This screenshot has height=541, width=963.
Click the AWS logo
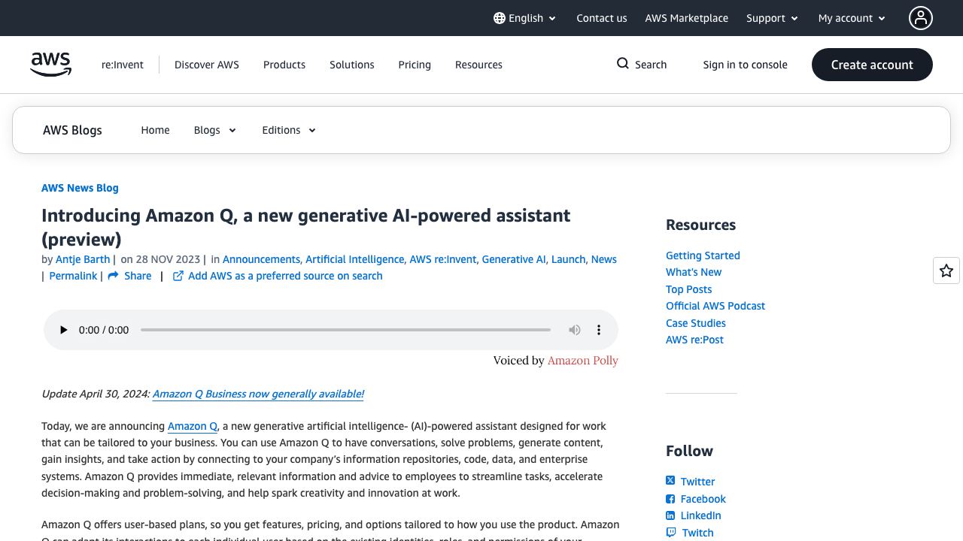coord(51,65)
